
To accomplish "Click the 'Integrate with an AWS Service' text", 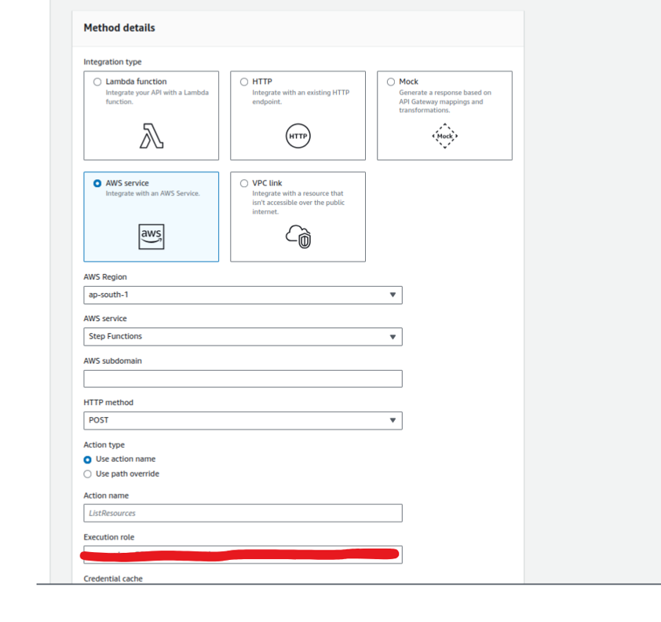I will click(152, 193).
